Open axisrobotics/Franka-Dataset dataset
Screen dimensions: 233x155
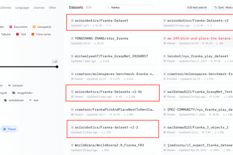click(113, 22)
